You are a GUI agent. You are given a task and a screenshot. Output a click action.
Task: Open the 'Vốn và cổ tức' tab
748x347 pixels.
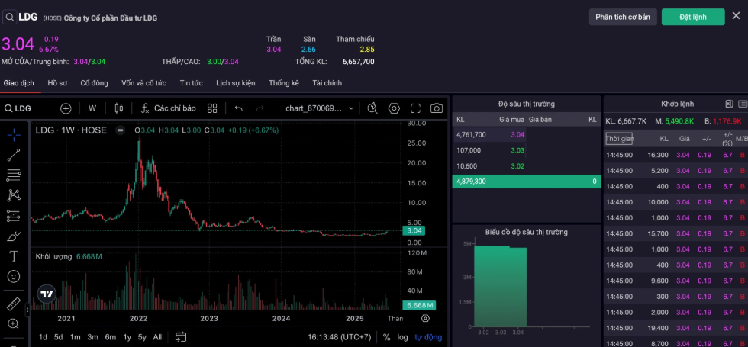click(x=143, y=83)
